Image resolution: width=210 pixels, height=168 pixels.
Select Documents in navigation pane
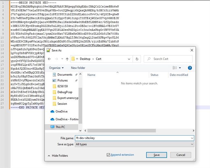[x=65, y=75]
